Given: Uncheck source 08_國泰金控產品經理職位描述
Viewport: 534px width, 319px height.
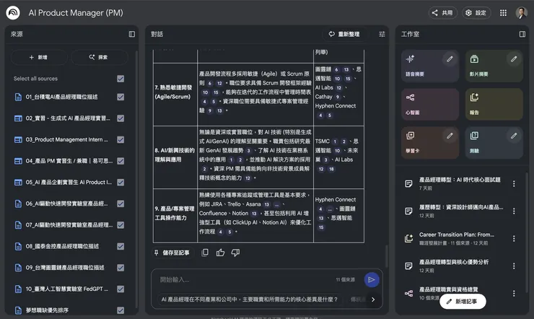Looking at the screenshot, I should click(121, 246).
